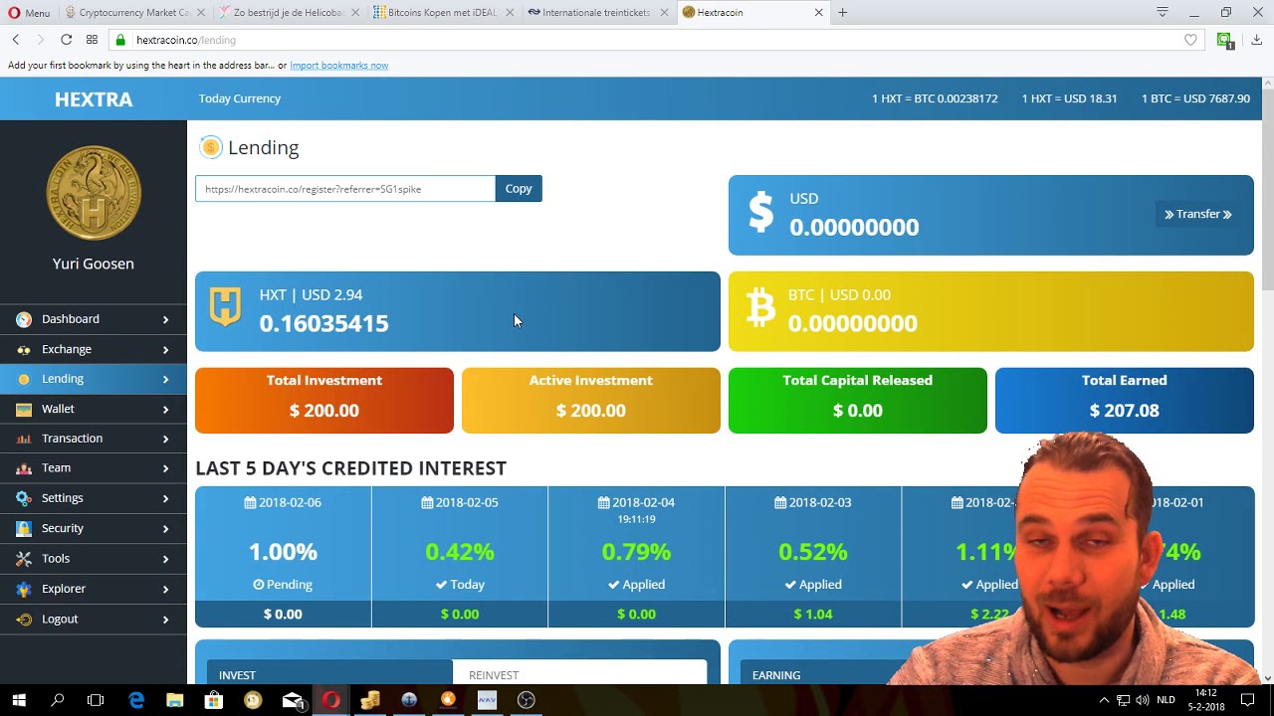Open Edge browser from taskbar
1274x716 pixels.
click(x=136, y=700)
